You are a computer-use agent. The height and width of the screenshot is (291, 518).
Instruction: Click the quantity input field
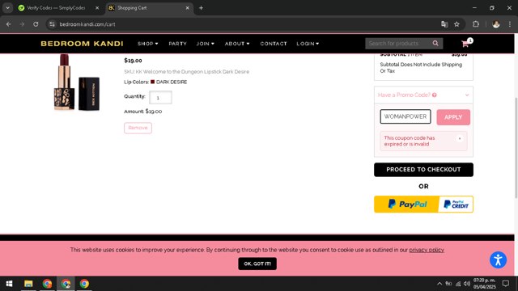[160, 98]
